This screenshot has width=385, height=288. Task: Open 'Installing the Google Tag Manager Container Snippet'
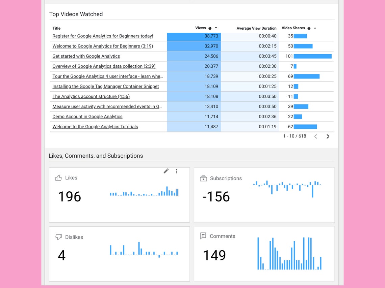click(x=106, y=86)
